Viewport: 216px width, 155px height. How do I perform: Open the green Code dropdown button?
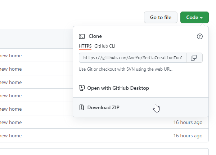pyautogui.click(x=194, y=17)
